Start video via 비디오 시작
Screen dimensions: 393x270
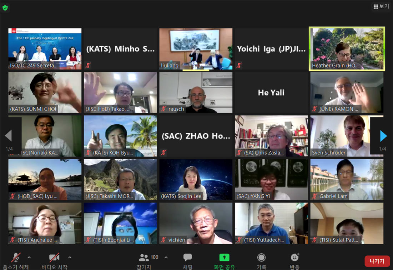(54, 257)
